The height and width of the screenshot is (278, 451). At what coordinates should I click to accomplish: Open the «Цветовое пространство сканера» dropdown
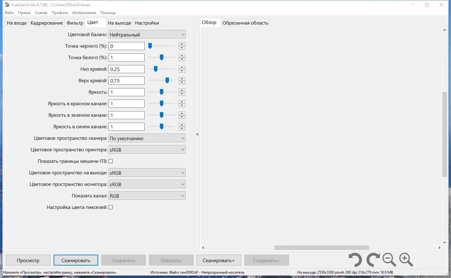pyautogui.click(x=147, y=138)
